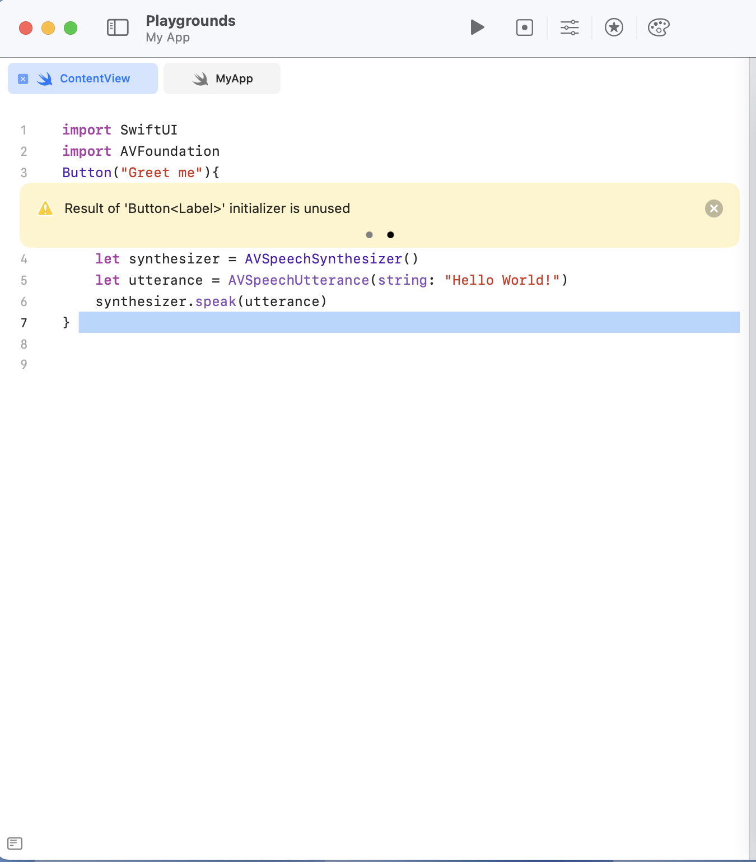Click the Playgrounds My App title
The image size is (756, 862).
pyautogui.click(x=190, y=28)
